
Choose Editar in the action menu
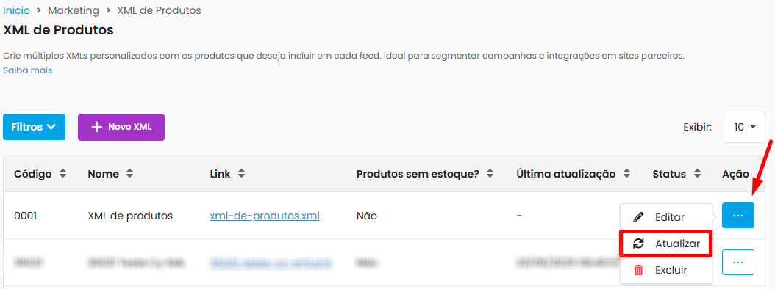(x=665, y=217)
